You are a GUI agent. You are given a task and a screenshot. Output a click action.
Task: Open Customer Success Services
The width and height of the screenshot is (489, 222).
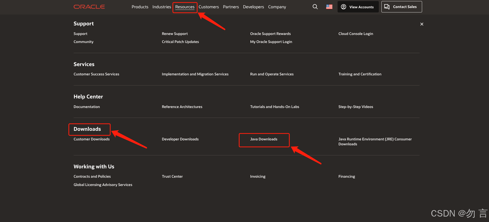96,74
